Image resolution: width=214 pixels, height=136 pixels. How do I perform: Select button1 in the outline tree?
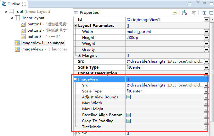(44, 24)
